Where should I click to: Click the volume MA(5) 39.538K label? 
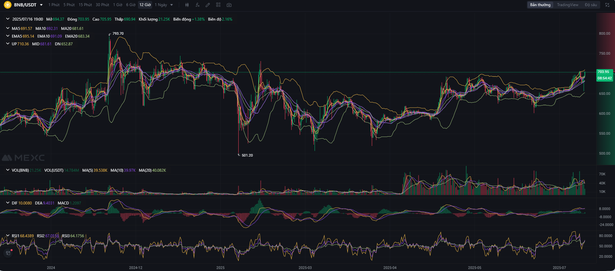tap(95, 170)
